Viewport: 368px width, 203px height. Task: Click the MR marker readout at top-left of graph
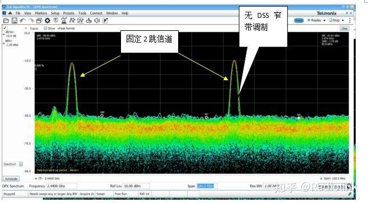(x=46, y=37)
